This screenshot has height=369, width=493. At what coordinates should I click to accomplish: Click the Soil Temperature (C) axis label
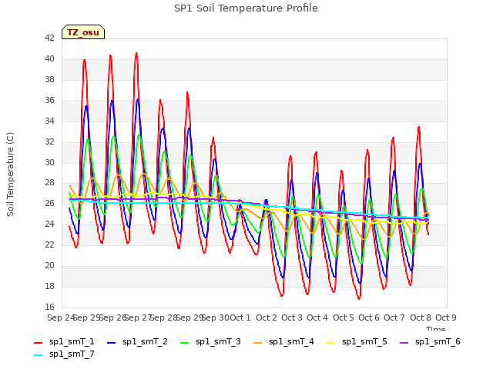[10, 175]
